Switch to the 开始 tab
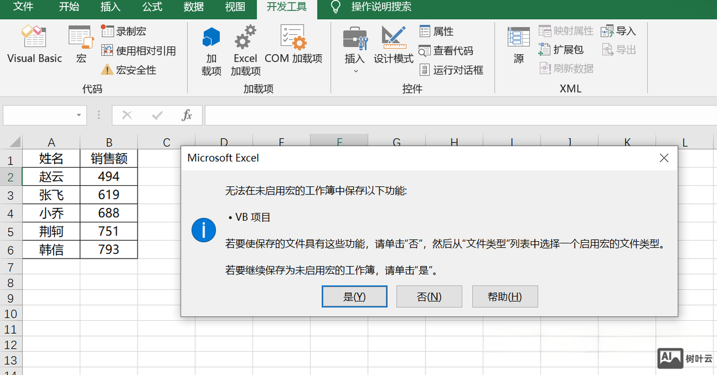 click(69, 7)
